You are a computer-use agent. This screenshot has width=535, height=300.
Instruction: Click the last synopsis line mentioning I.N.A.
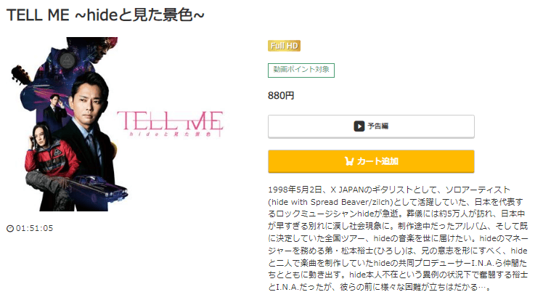379,288
